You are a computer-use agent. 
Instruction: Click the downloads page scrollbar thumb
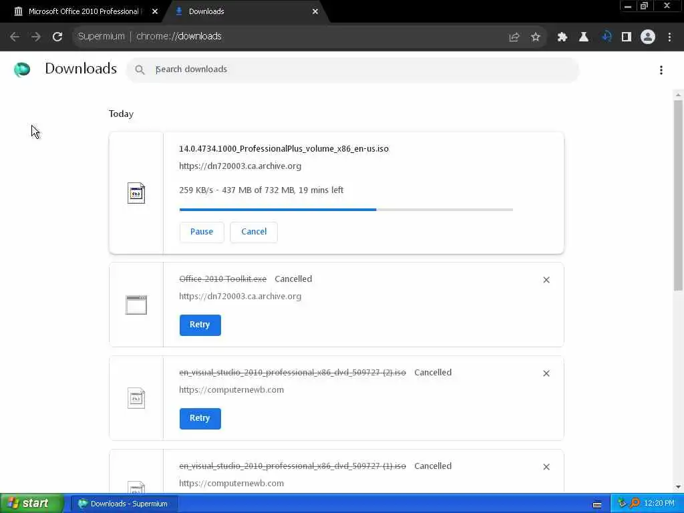tap(678, 196)
